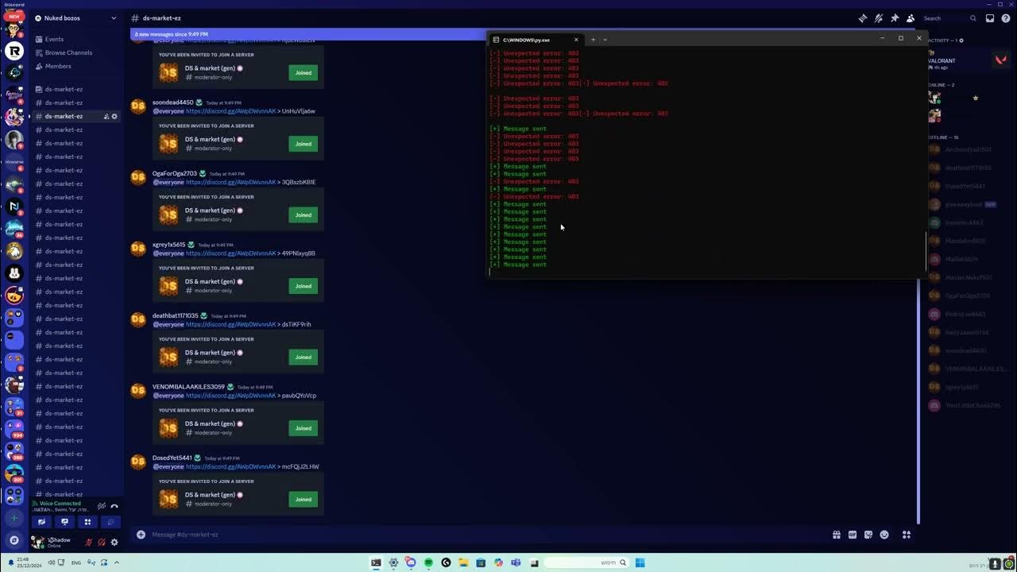The height and width of the screenshot is (572, 1017).
Task: Click username soondead4450 in the chat
Action: (173, 102)
